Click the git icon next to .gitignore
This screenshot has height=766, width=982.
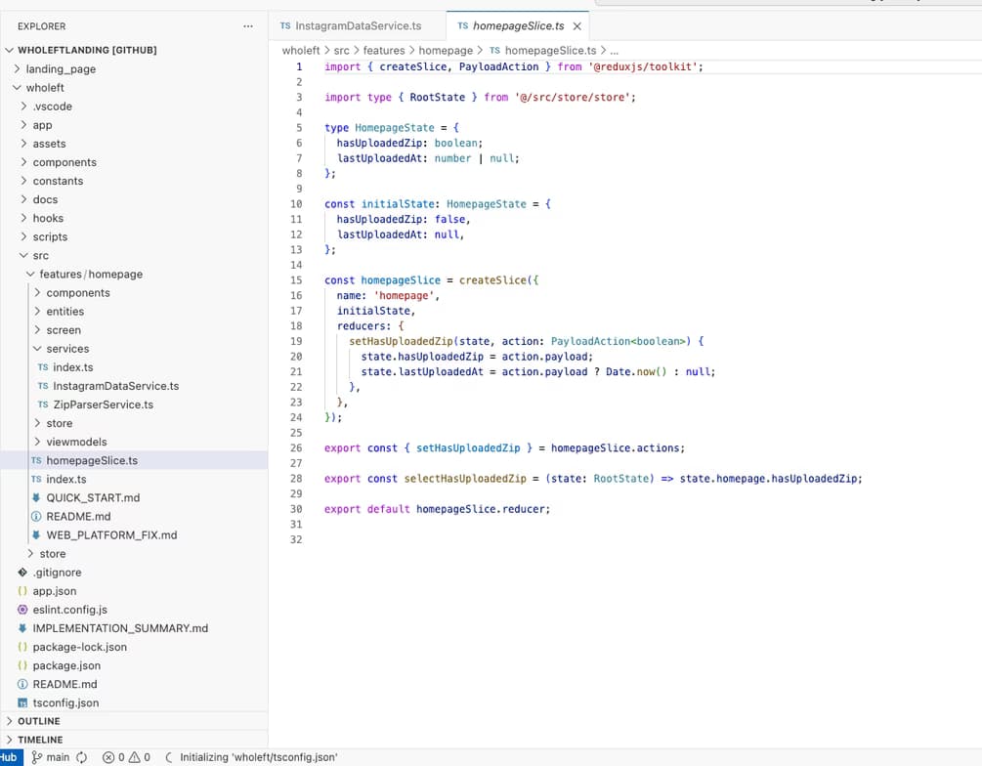(22, 573)
